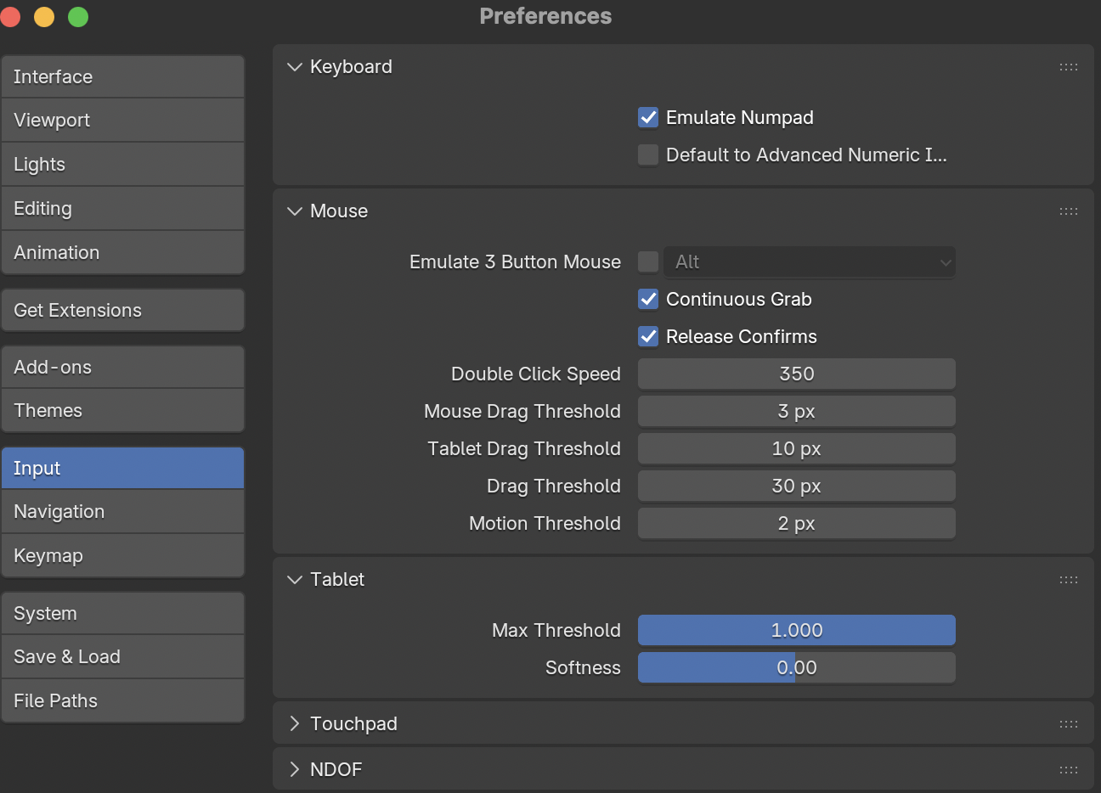
Task: Open the Keymap preferences tab
Action: [122, 556]
